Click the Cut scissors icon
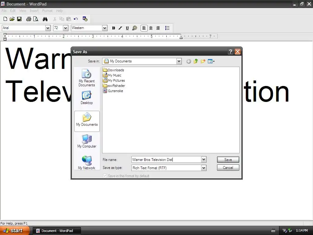Viewport: 313px width, 235px height. pyautogui.click(x=55, y=19)
